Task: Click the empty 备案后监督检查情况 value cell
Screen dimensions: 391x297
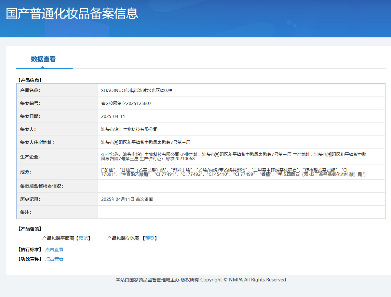Action: click(x=241, y=186)
